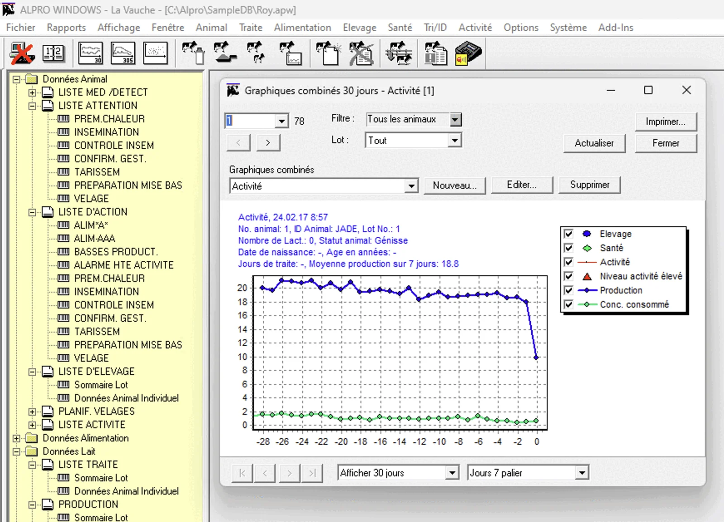Click the crossed-out cow document icon
This screenshot has height=522, width=724.
tap(362, 53)
